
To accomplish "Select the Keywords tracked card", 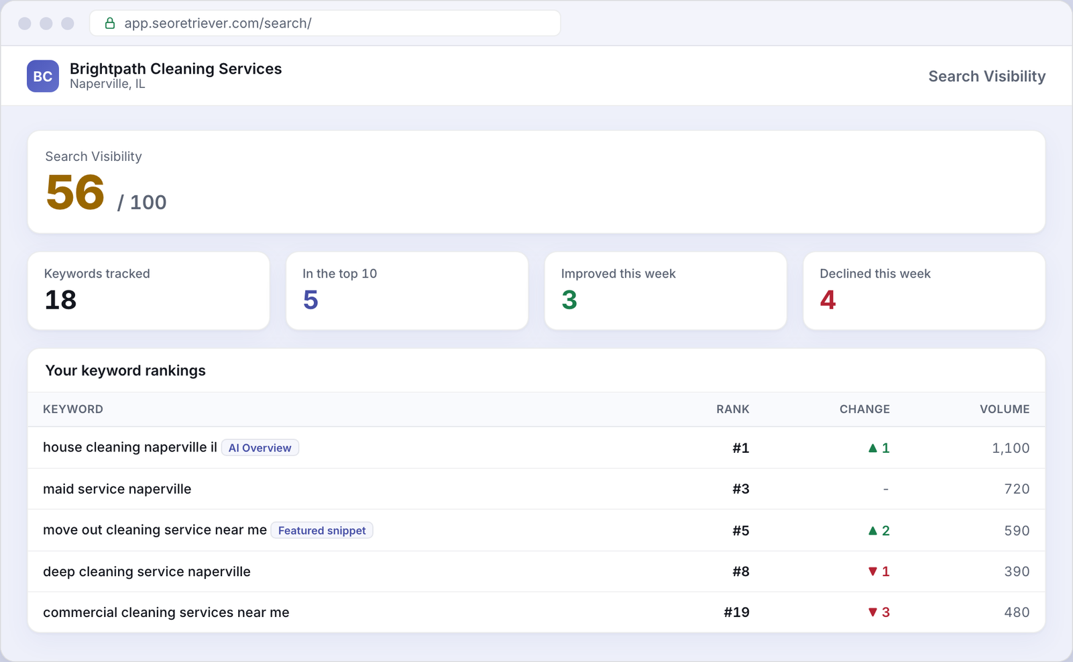I will point(148,291).
